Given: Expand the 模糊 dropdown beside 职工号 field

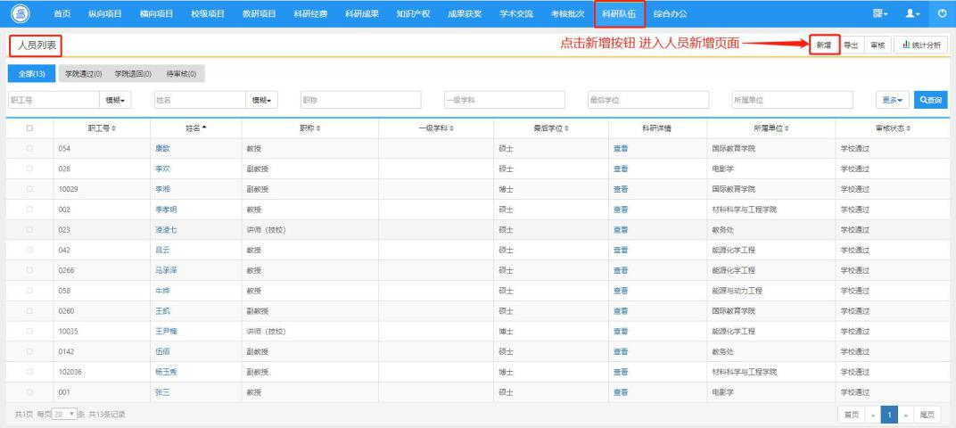Looking at the screenshot, I should point(115,100).
